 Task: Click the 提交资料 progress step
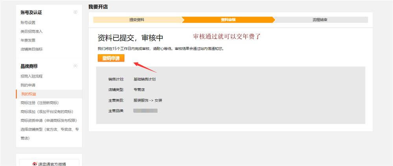tap(137, 20)
